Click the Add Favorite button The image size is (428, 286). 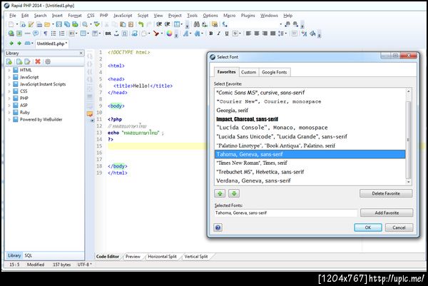(387, 213)
